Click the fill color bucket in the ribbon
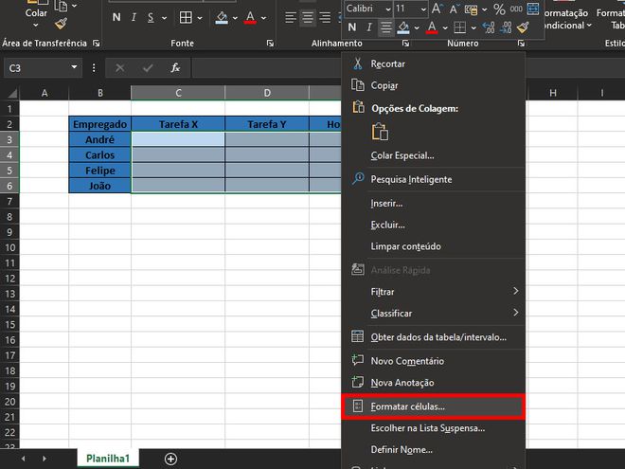The image size is (625, 469). pyautogui.click(x=222, y=18)
